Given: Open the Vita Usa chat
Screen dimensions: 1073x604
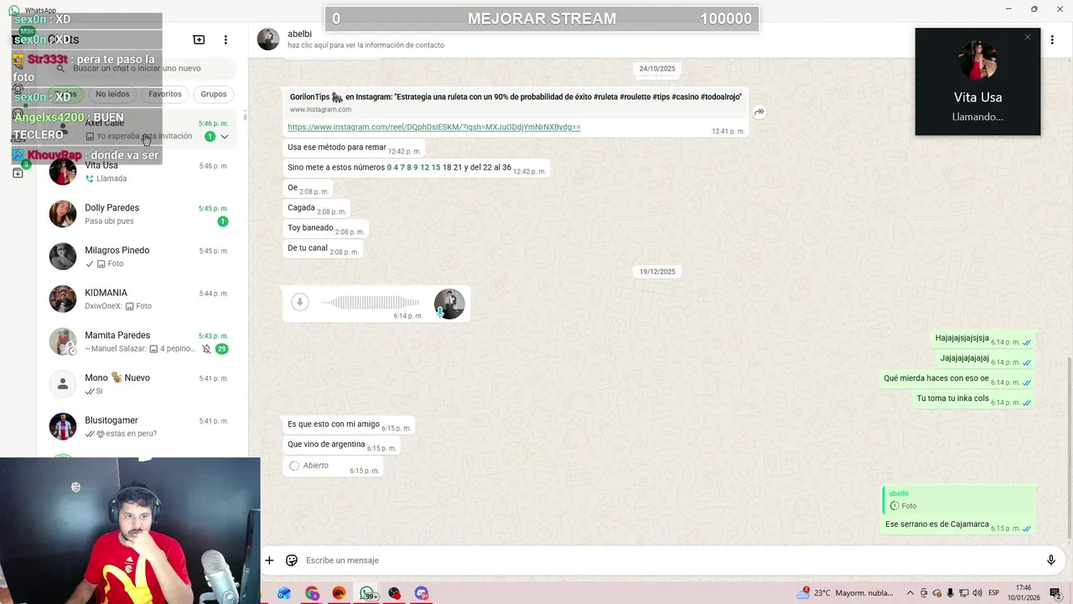Looking at the screenshot, I should point(139,171).
